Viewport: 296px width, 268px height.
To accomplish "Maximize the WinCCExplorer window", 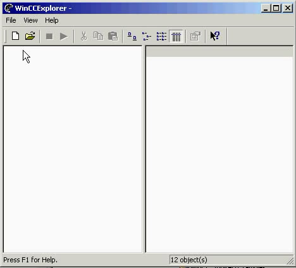I will pos(276,8).
